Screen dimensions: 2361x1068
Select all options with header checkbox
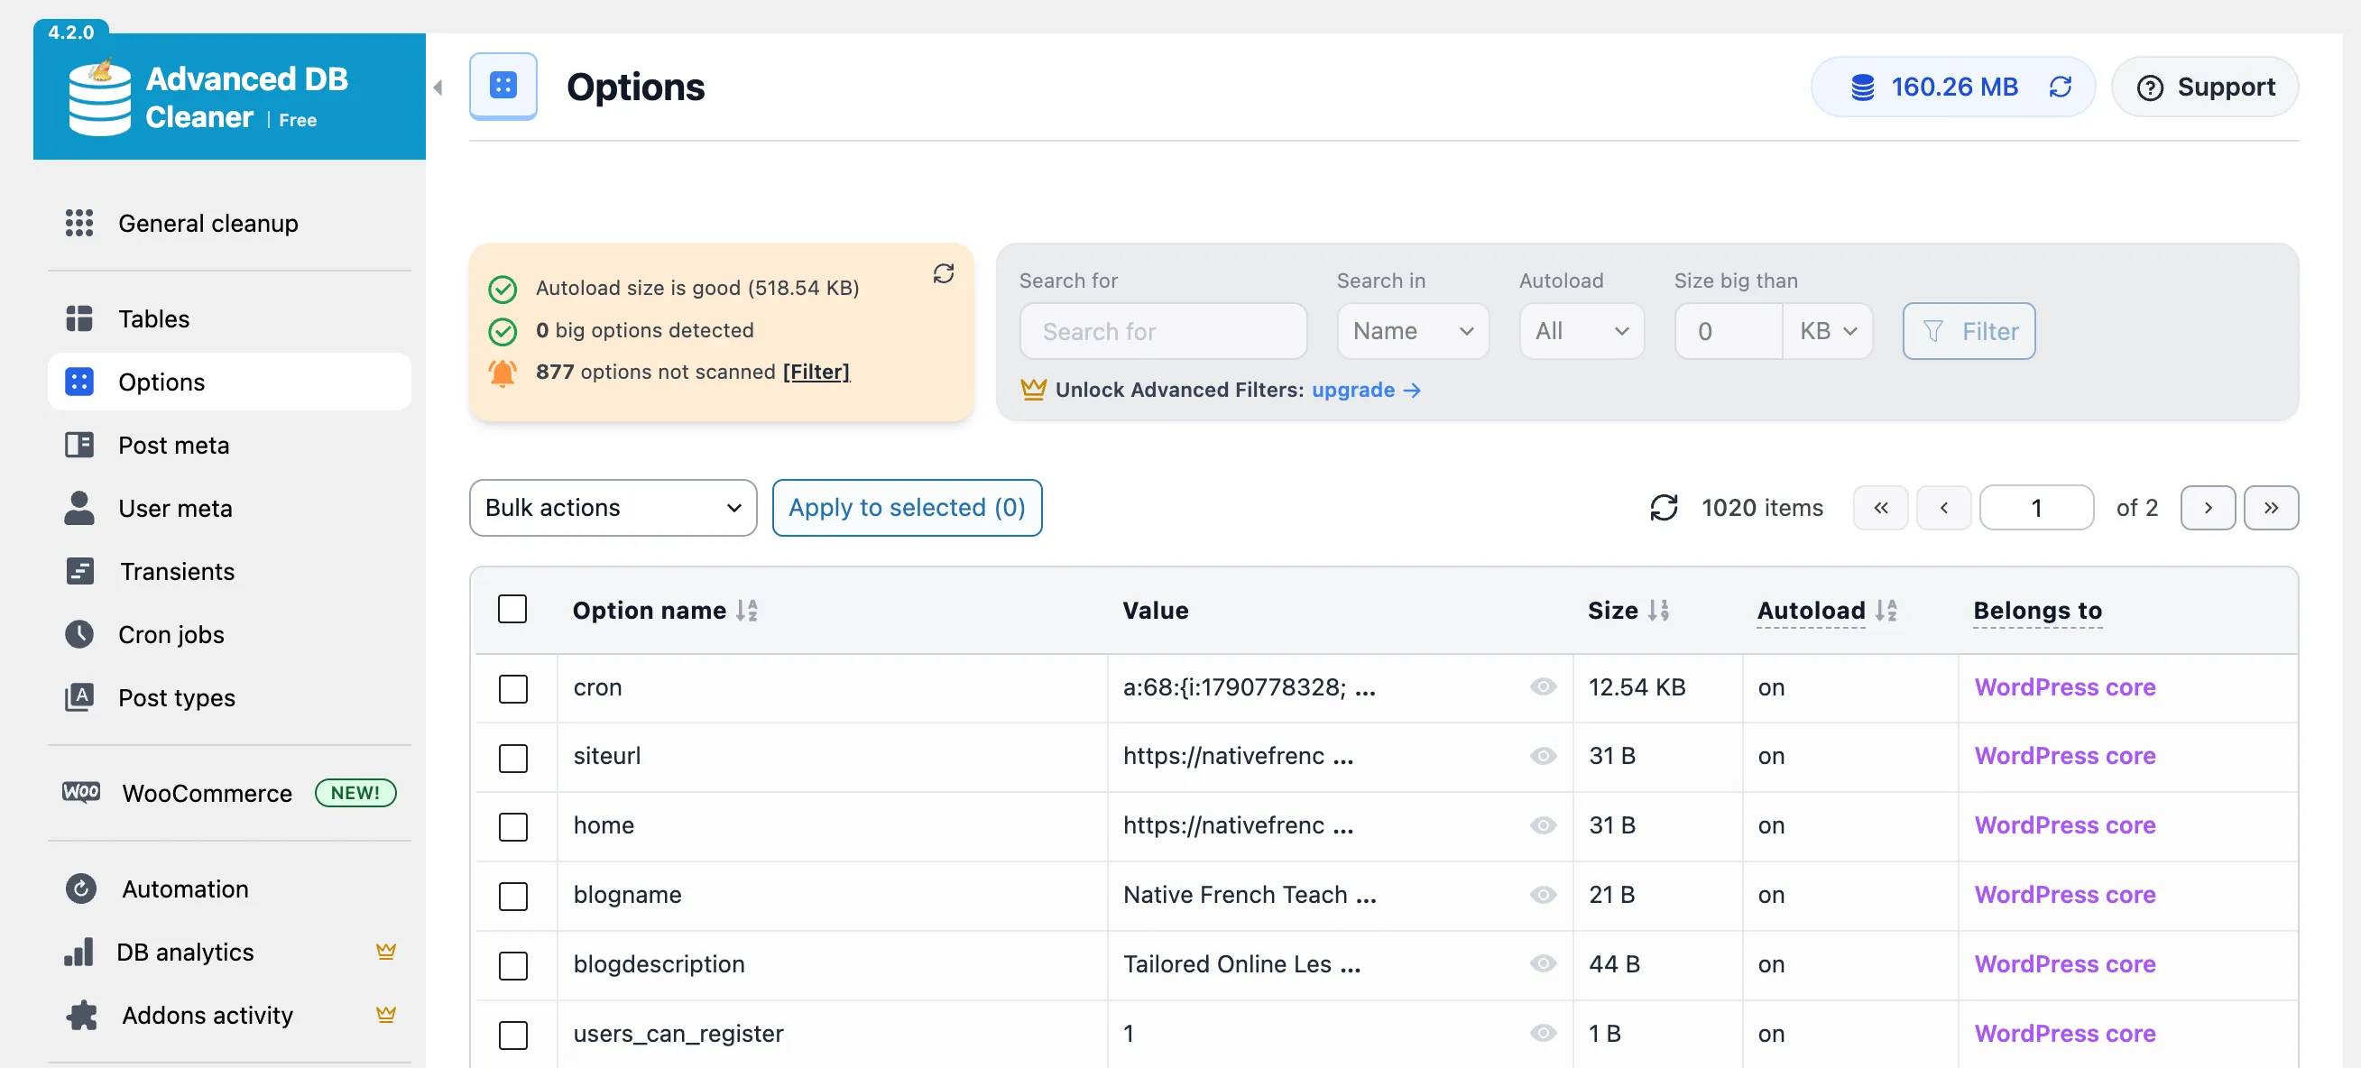[512, 609]
